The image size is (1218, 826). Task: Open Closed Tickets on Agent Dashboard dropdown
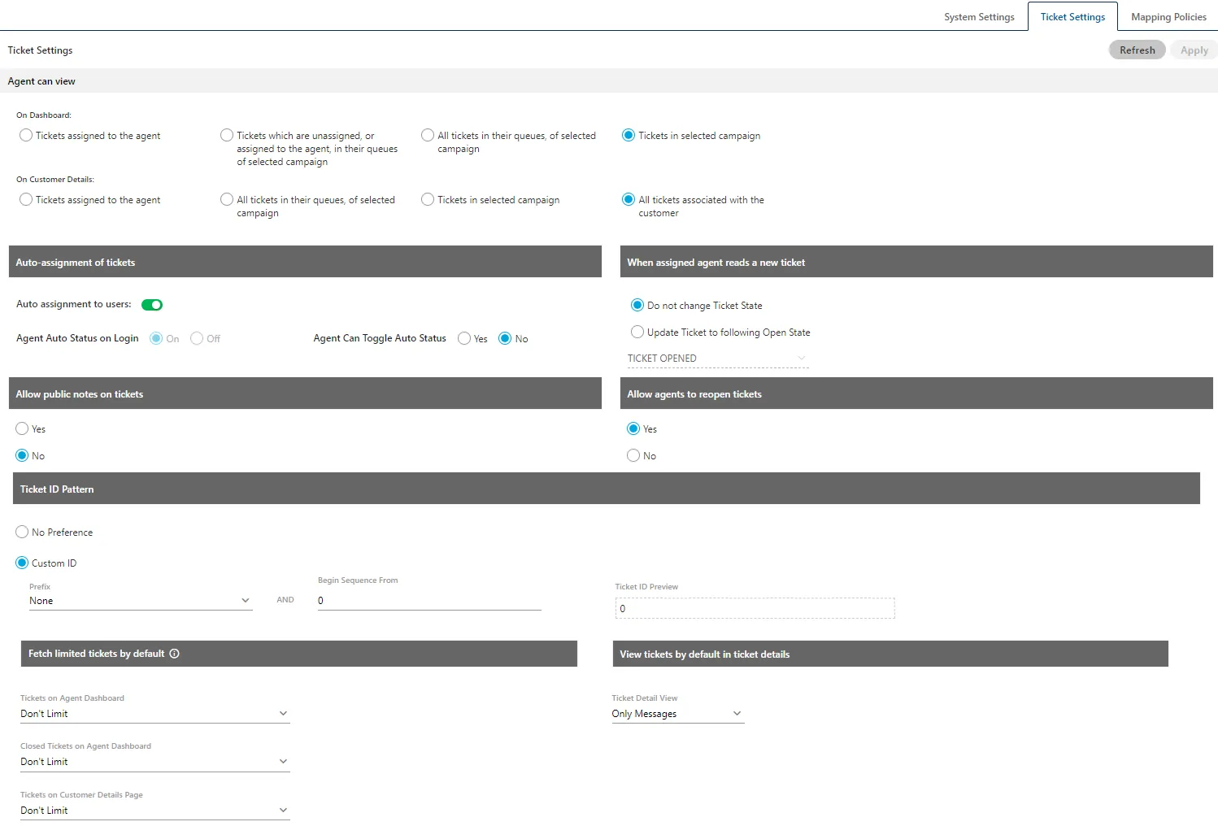click(154, 762)
